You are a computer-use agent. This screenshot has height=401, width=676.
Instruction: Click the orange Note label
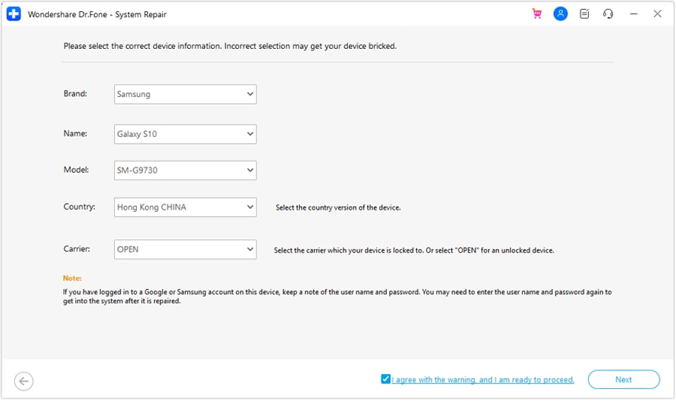pos(72,278)
